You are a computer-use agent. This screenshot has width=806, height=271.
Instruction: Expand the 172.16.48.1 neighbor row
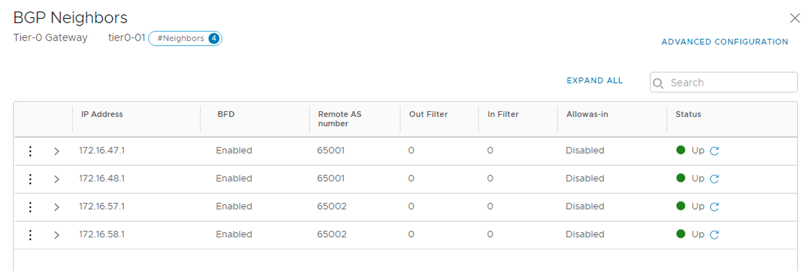(x=56, y=179)
